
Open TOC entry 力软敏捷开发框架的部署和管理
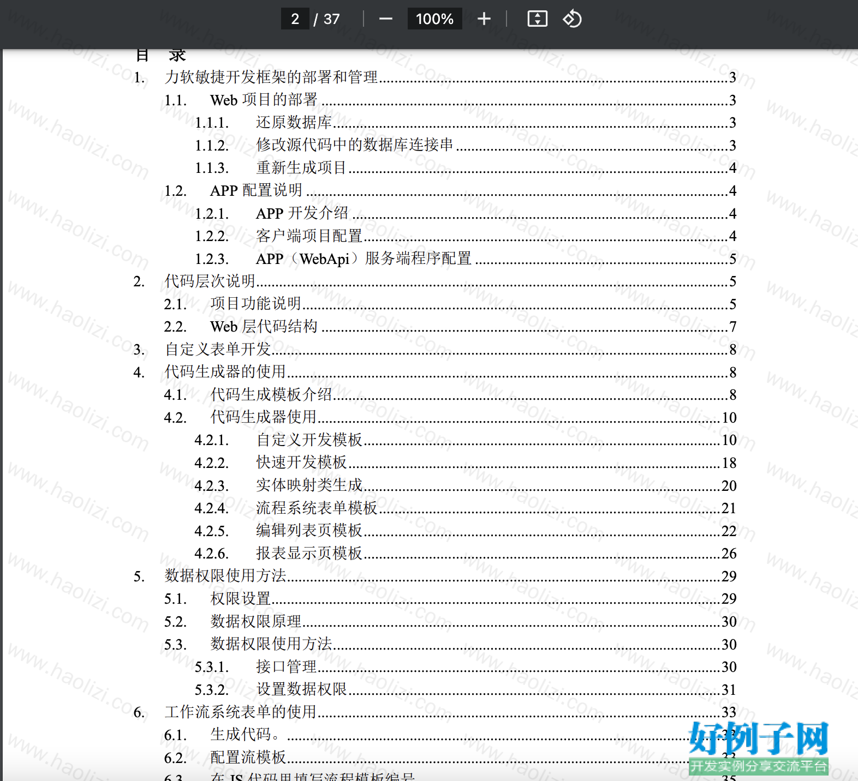[x=435, y=77]
